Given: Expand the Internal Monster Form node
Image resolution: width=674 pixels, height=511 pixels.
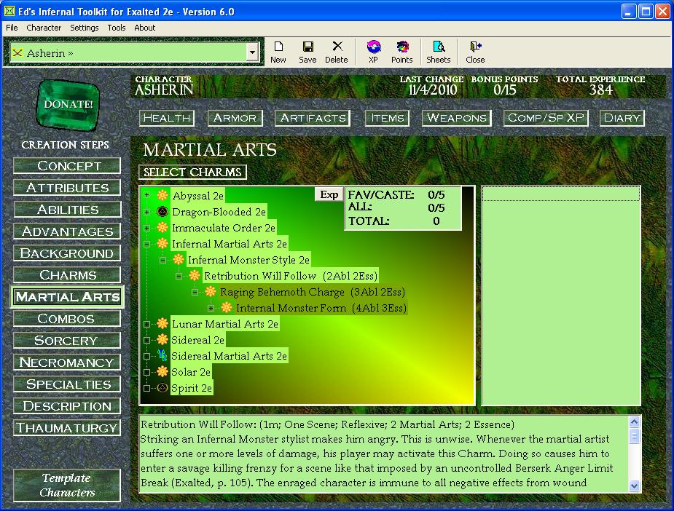Looking at the screenshot, I should click(x=211, y=308).
